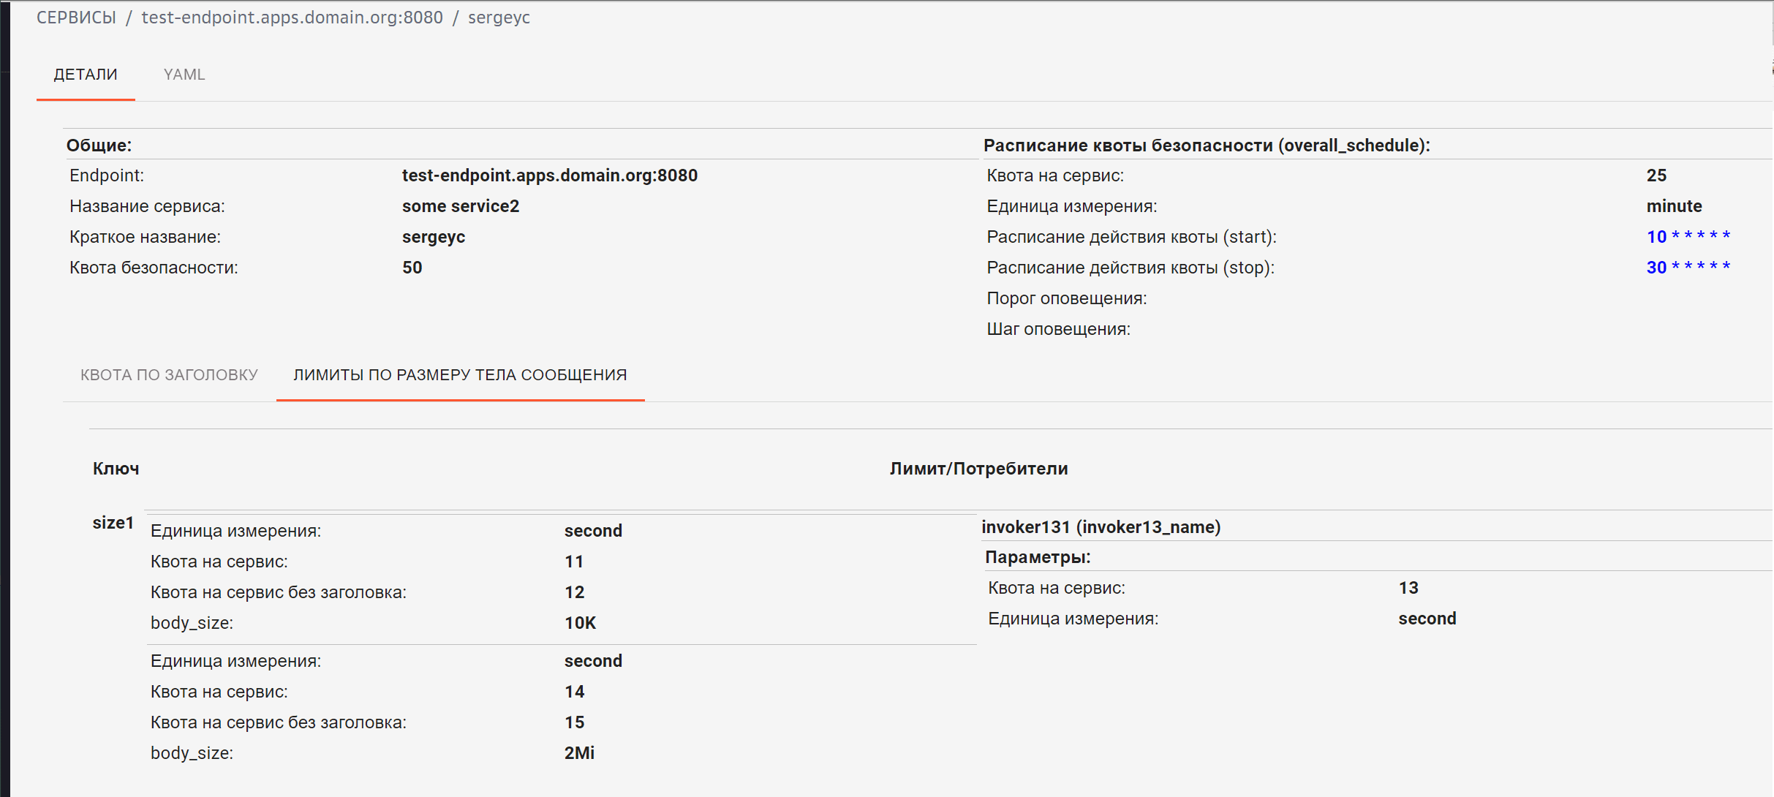Screen dimensions: 1774x797
Task: Click the Квота безопасности value 50
Action: 412,268
